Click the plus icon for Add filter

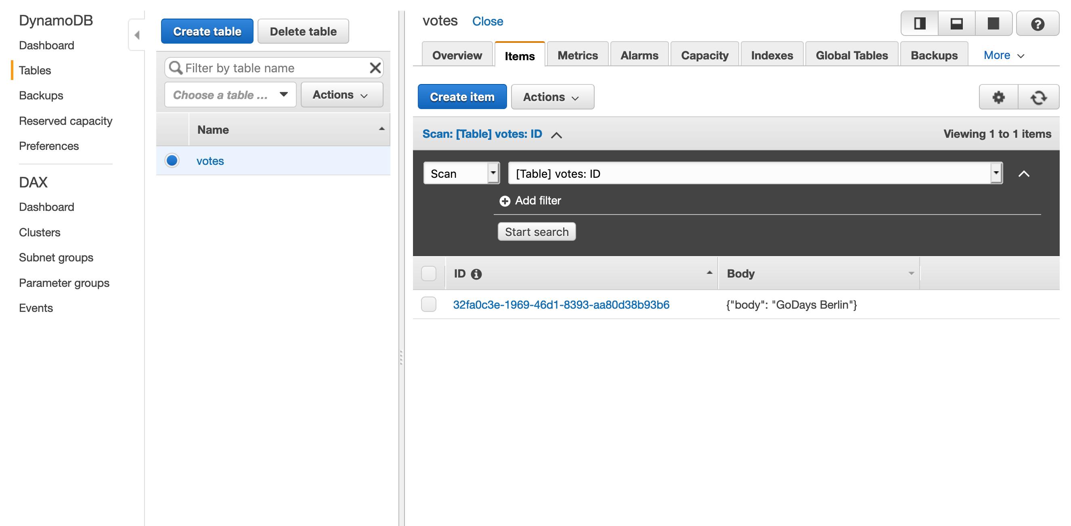[x=505, y=201]
